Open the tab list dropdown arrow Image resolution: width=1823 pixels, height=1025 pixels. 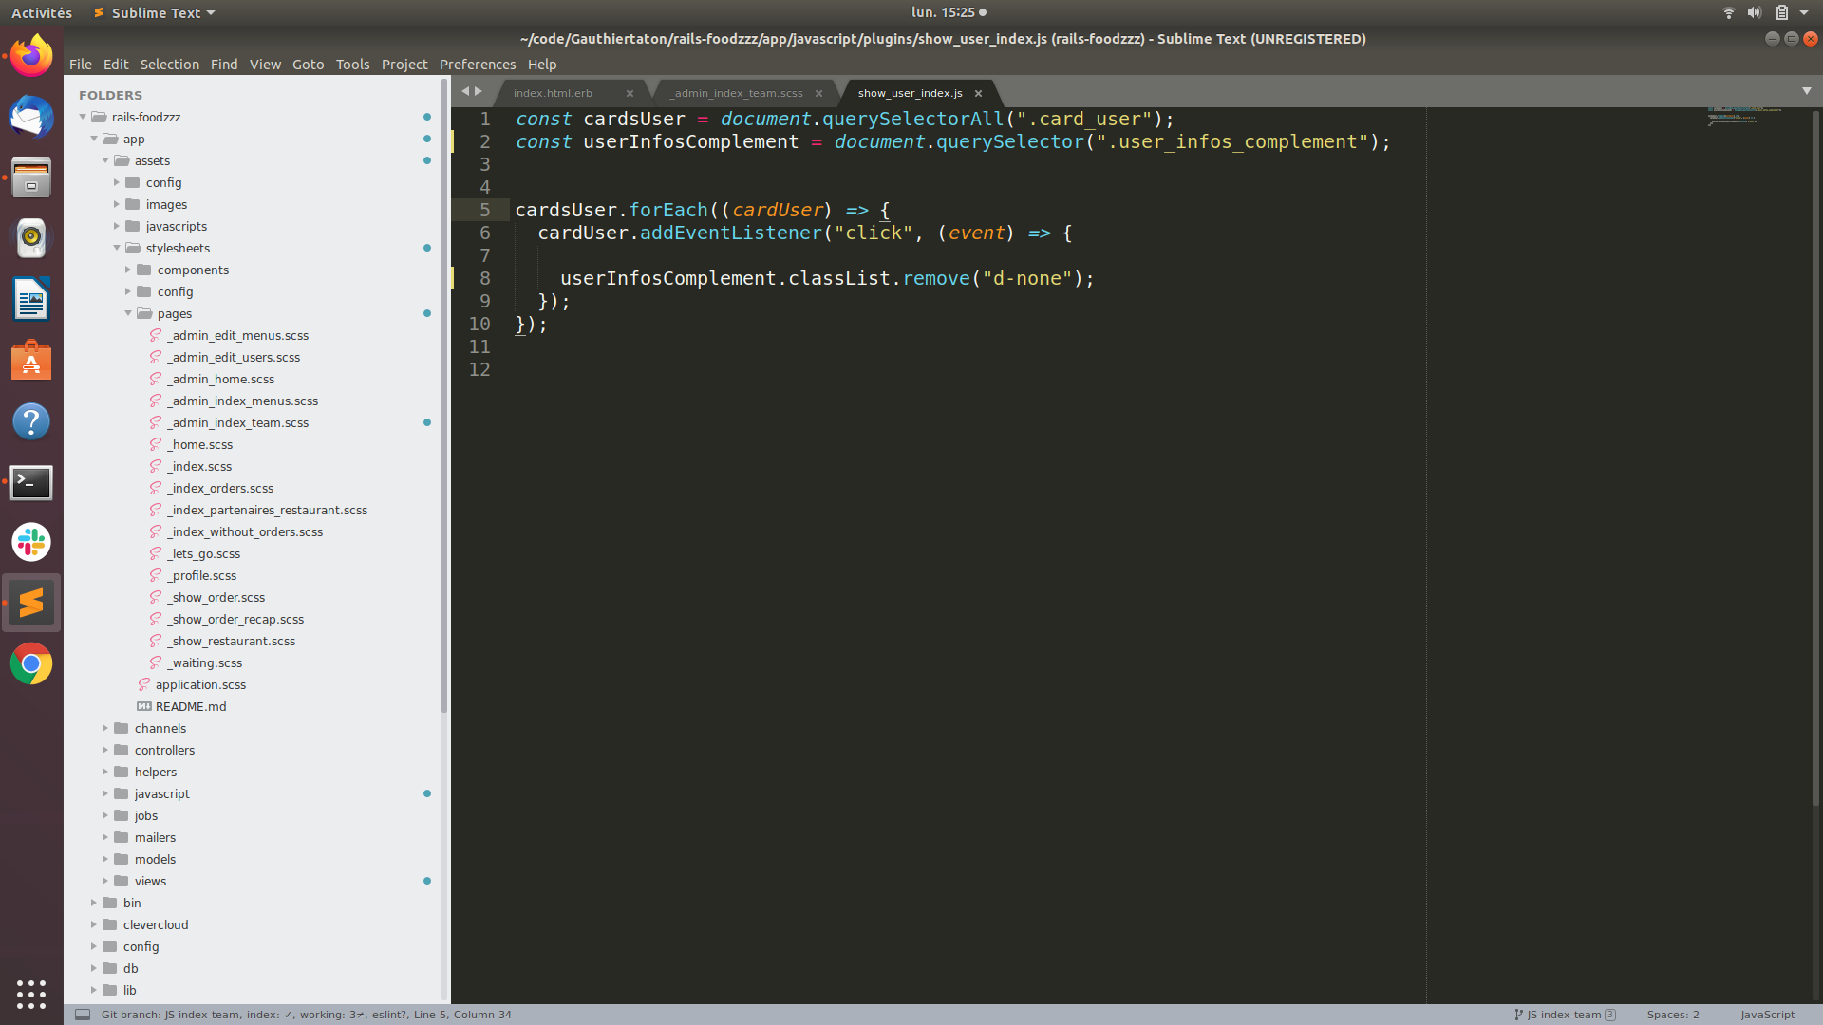(1807, 91)
